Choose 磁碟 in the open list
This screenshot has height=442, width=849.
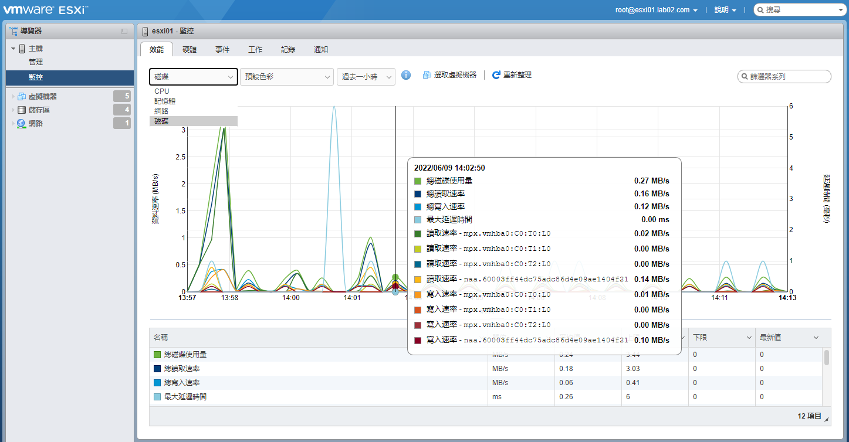click(x=194, y=121)
